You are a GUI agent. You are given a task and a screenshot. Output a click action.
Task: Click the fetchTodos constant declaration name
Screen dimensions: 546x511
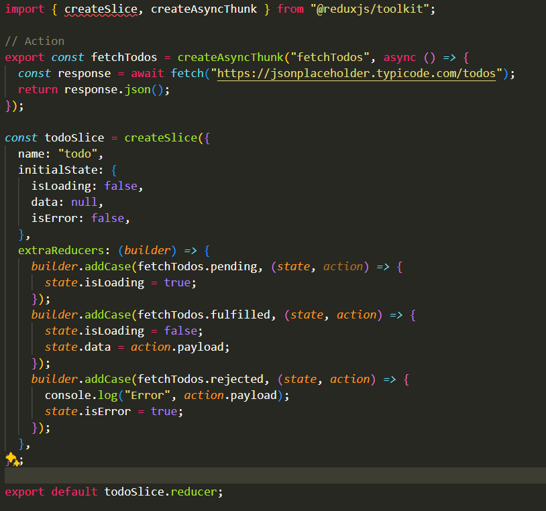point(124,58)
